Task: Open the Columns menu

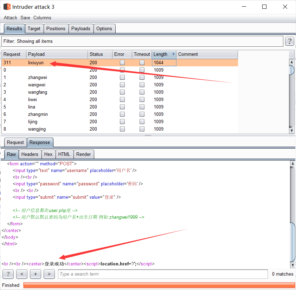Action: click(42, 18)
